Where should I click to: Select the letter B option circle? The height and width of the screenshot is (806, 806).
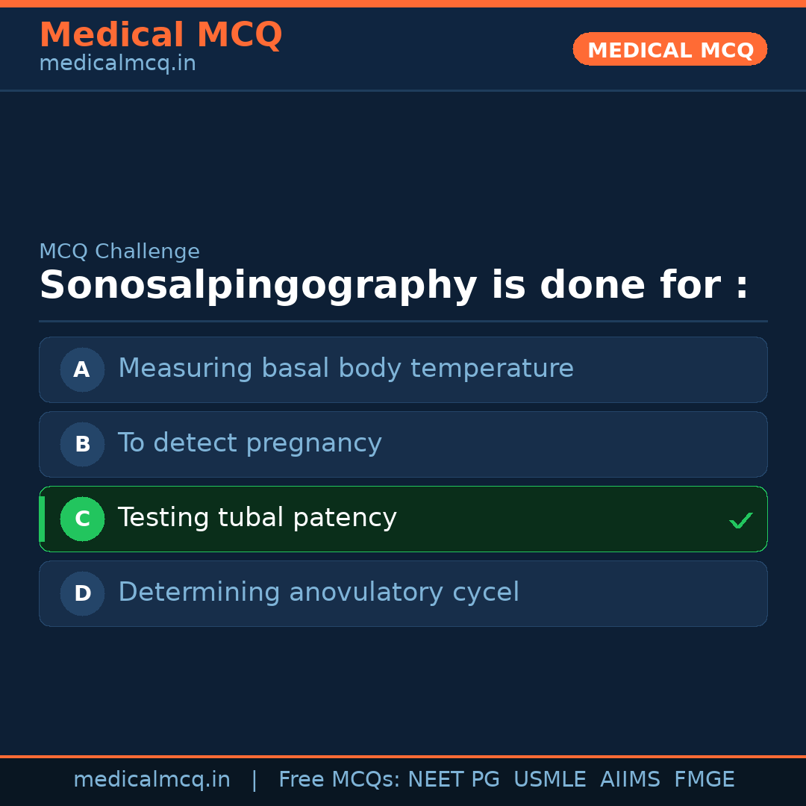82,444
